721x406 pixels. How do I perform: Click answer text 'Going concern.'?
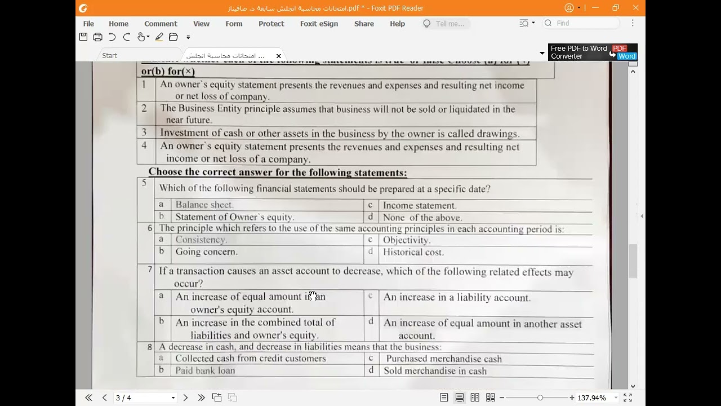206,251
